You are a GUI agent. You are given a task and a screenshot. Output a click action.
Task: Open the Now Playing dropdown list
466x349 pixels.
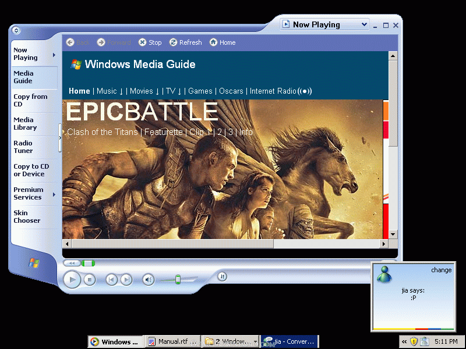(x=364, y=24)
